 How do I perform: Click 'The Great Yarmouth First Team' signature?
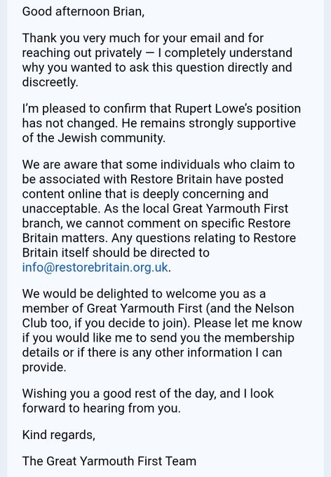click(109, 461)
